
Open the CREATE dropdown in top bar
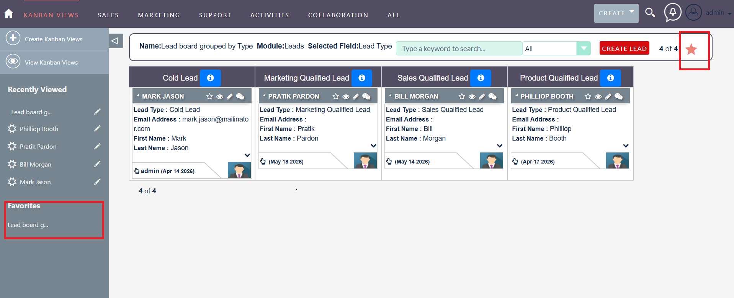pos(616,13)
